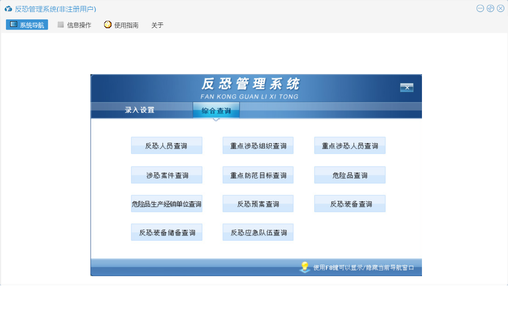
Task: Open the 使用指南 menu
Action: tap(121, 25)
